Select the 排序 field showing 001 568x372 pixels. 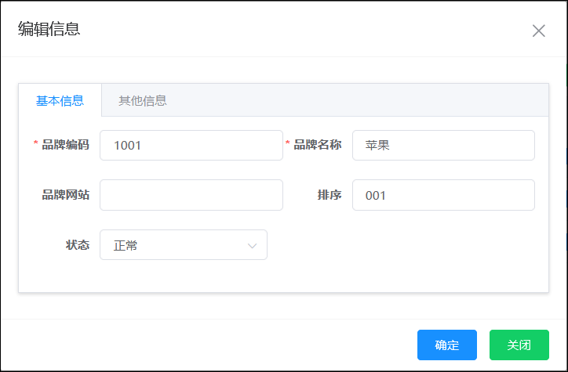tap(443, 195)
